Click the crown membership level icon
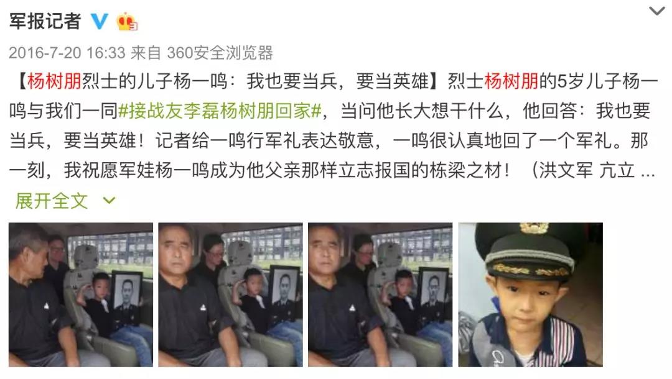The width and height of the screenshot is (672, 379). tap(127, 21)
